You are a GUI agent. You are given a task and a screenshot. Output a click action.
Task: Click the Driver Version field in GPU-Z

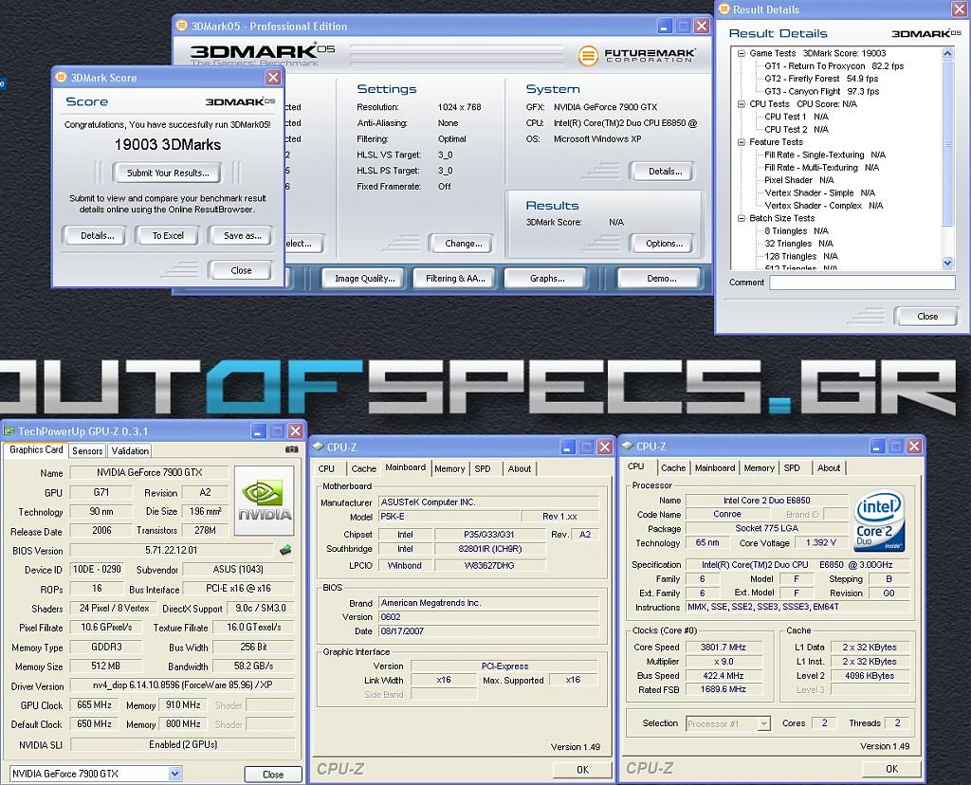click(x=182, y=685)
